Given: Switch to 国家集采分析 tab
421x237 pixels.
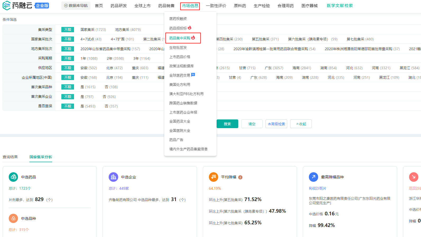Looking at the screenshot, I should point(41,157).
